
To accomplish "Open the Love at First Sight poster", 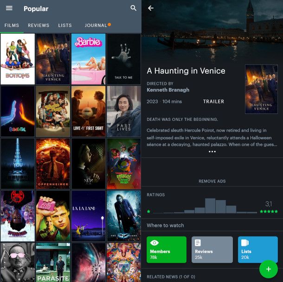I will [89, 111].
